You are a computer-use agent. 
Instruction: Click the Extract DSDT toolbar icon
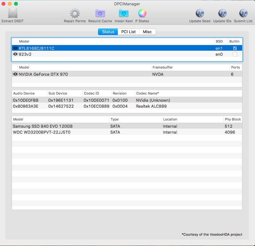point(13,13)
